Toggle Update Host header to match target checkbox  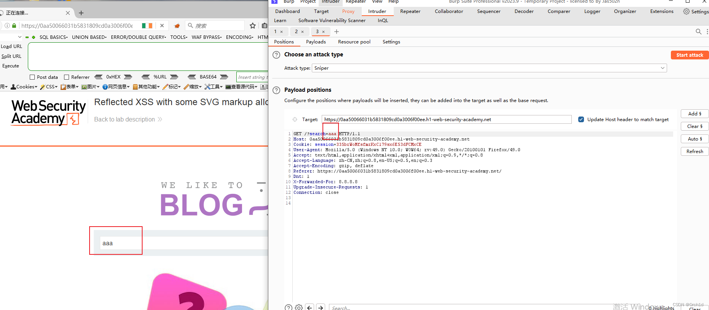[581, 119]
